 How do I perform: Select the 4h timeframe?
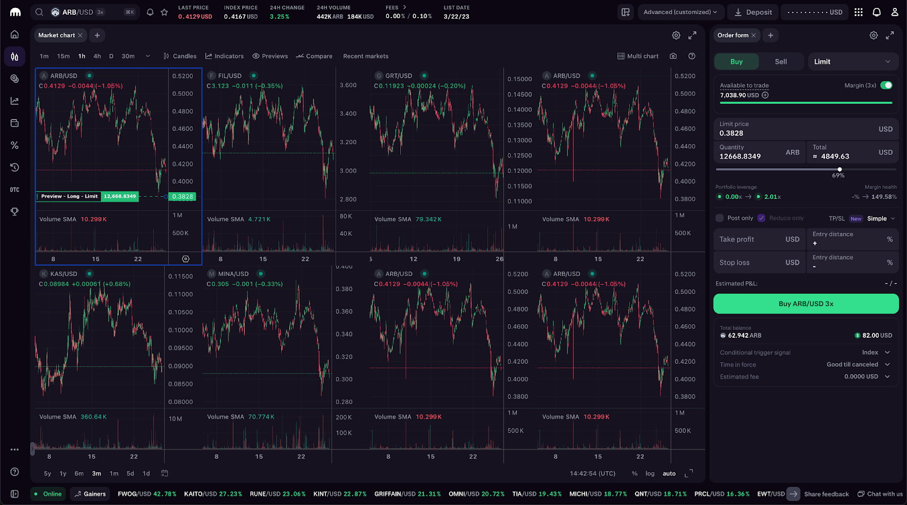tap(97, 56)
